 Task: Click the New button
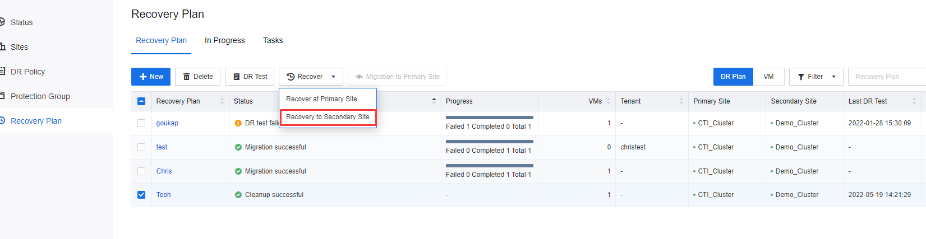151,77
